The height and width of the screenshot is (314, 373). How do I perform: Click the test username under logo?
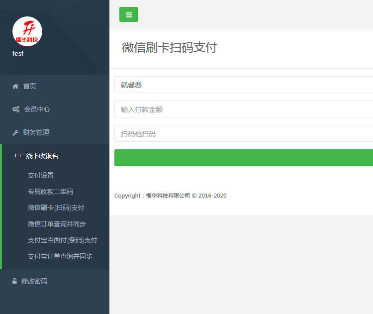18,53
